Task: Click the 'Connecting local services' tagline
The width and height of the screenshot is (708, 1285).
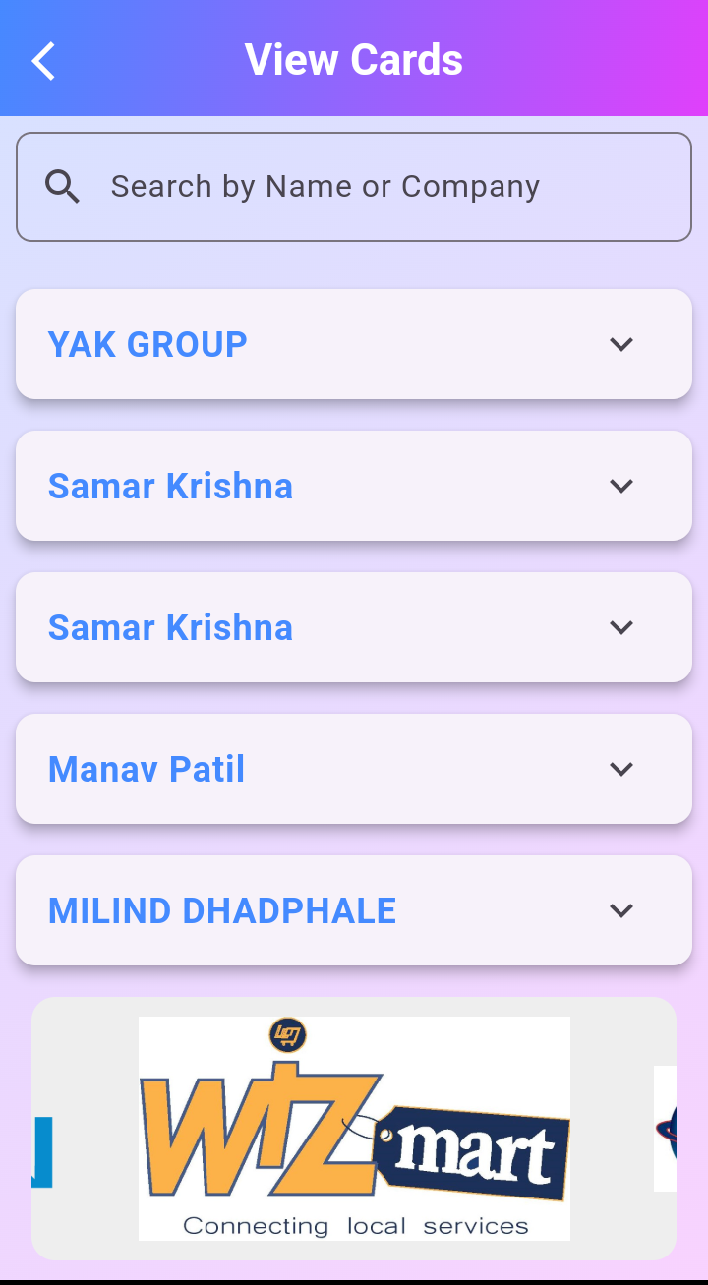Action: (355, 1226)
